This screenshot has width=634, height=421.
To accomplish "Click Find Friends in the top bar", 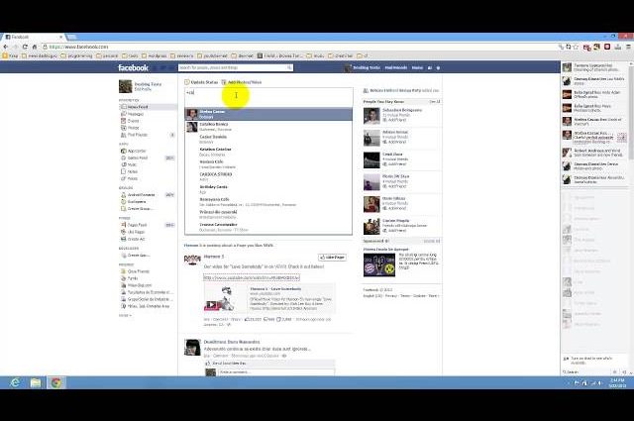I will (x=396, y=68).
